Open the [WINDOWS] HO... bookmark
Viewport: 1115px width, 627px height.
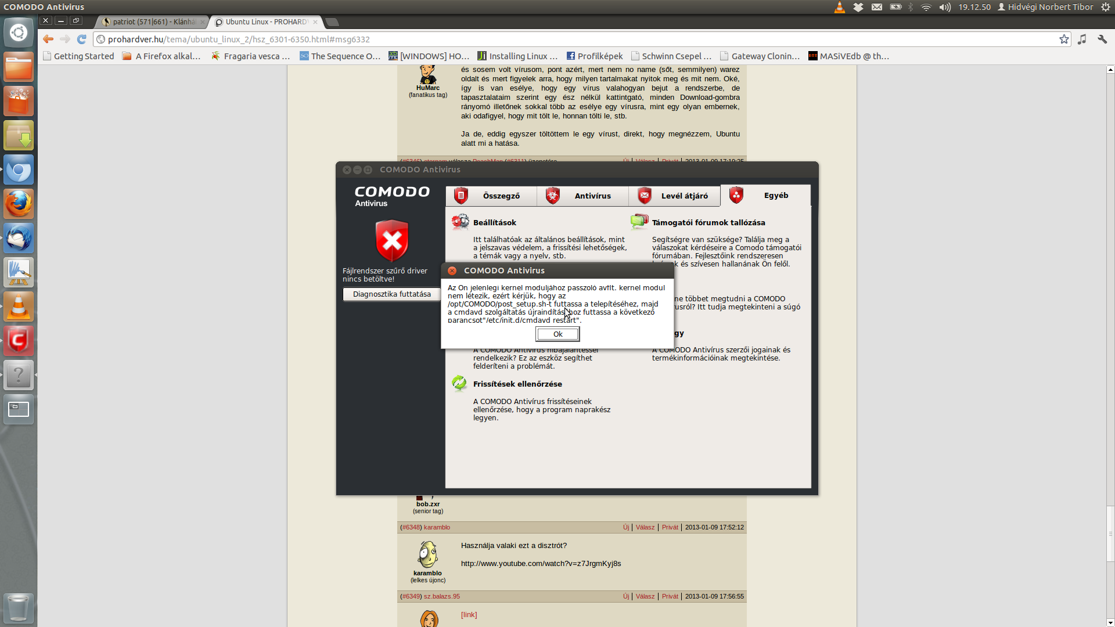tap(429, 56)
